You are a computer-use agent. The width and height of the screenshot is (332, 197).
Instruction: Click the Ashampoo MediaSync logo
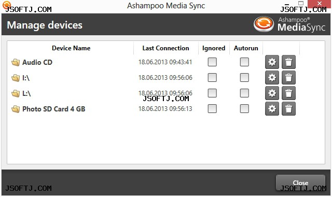coord(289,24)
